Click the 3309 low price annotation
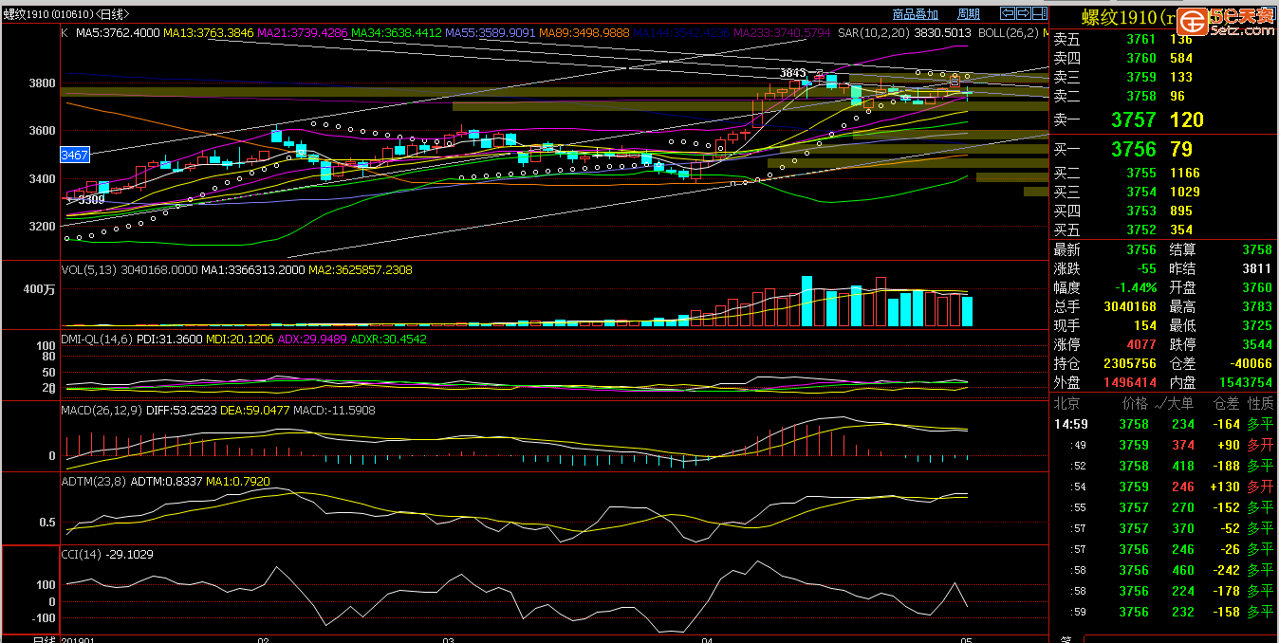 (x=91, y=200)
